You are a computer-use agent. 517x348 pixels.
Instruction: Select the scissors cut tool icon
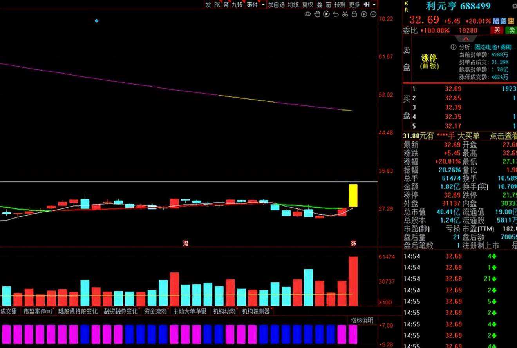(x=345, y=14)
